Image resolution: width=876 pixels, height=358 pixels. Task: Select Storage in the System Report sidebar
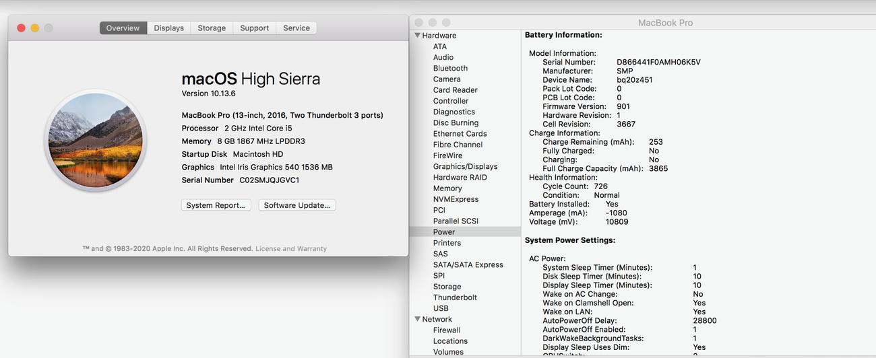point(447,287)
